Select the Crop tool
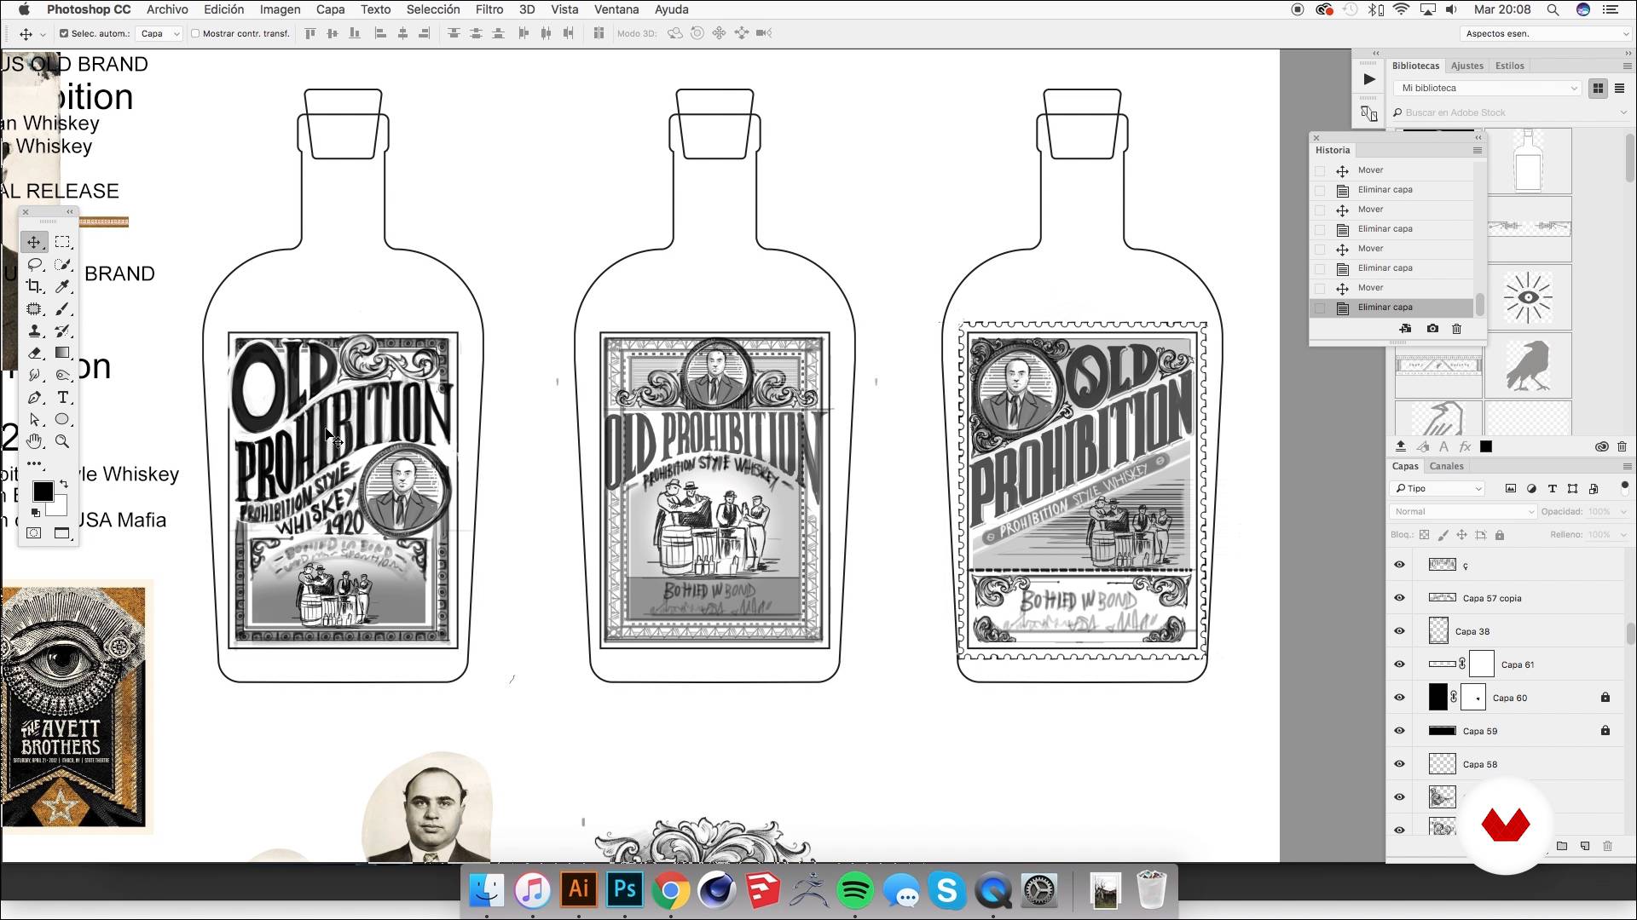The width and height of the screenshot is (1637, 920). [34, 287]
